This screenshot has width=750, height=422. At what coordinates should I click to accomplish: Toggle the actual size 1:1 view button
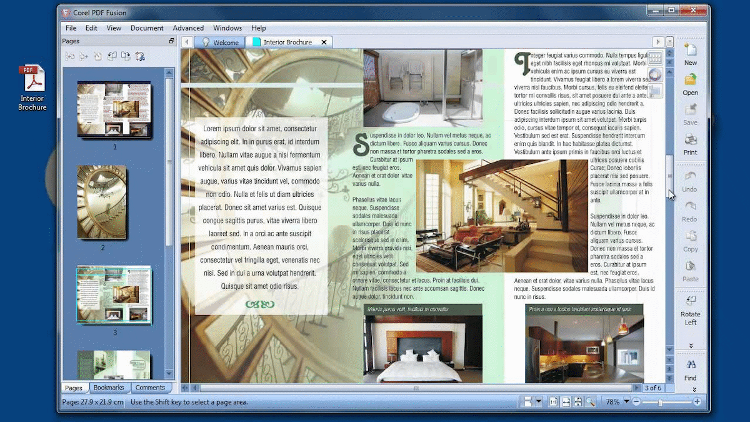click(553, 402)
